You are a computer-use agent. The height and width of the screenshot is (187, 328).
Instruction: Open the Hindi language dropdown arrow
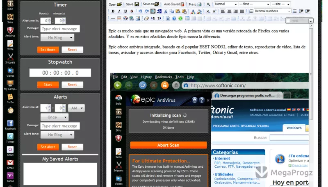click(311, 21)
